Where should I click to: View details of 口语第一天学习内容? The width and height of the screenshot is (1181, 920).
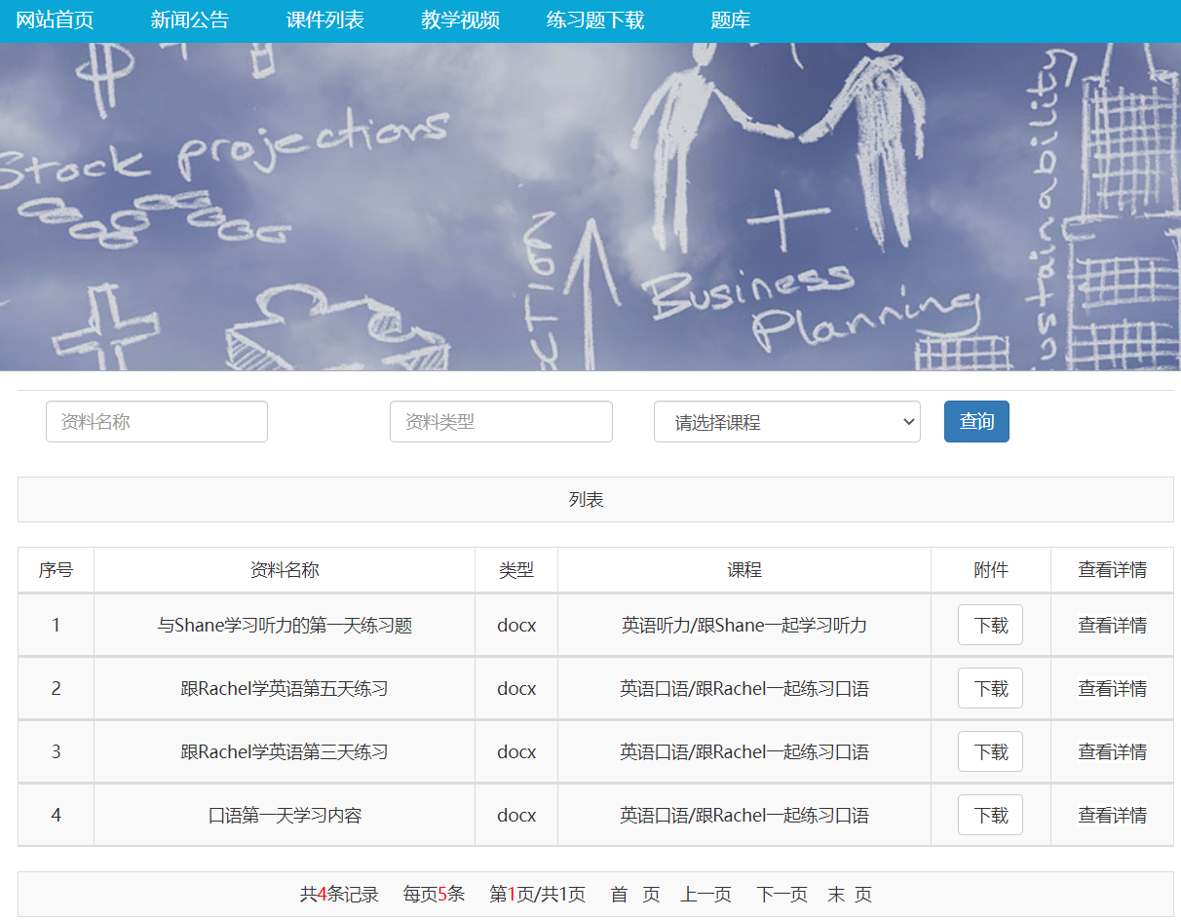(x=1112, y=816)
